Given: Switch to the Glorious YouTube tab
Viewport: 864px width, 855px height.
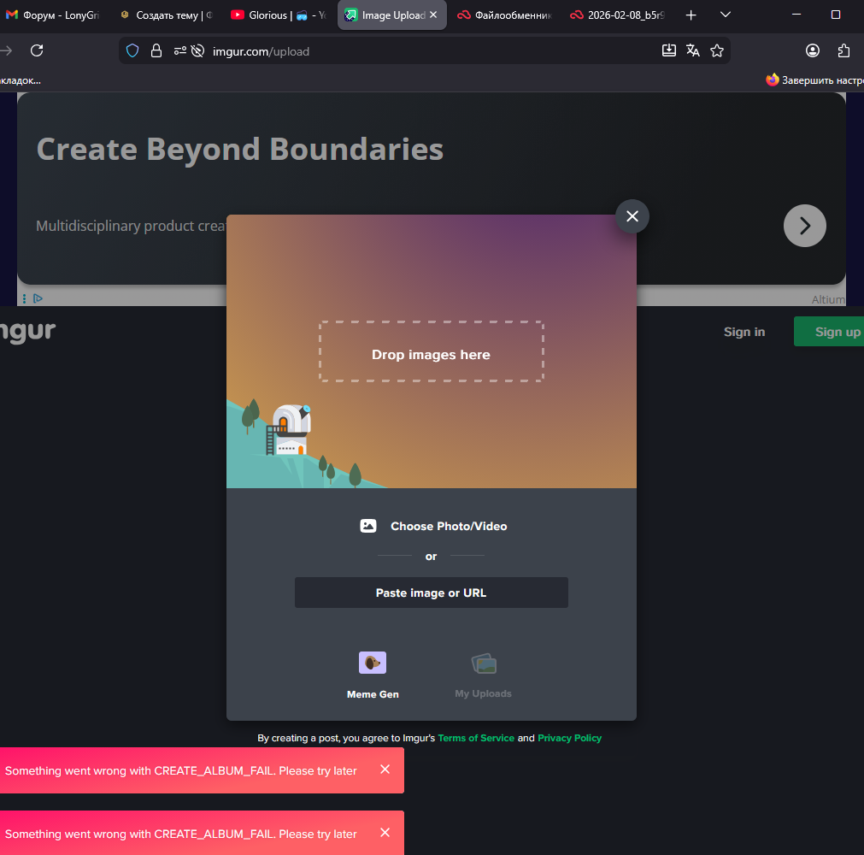Looking at the screenshot, I should [278, 15].
